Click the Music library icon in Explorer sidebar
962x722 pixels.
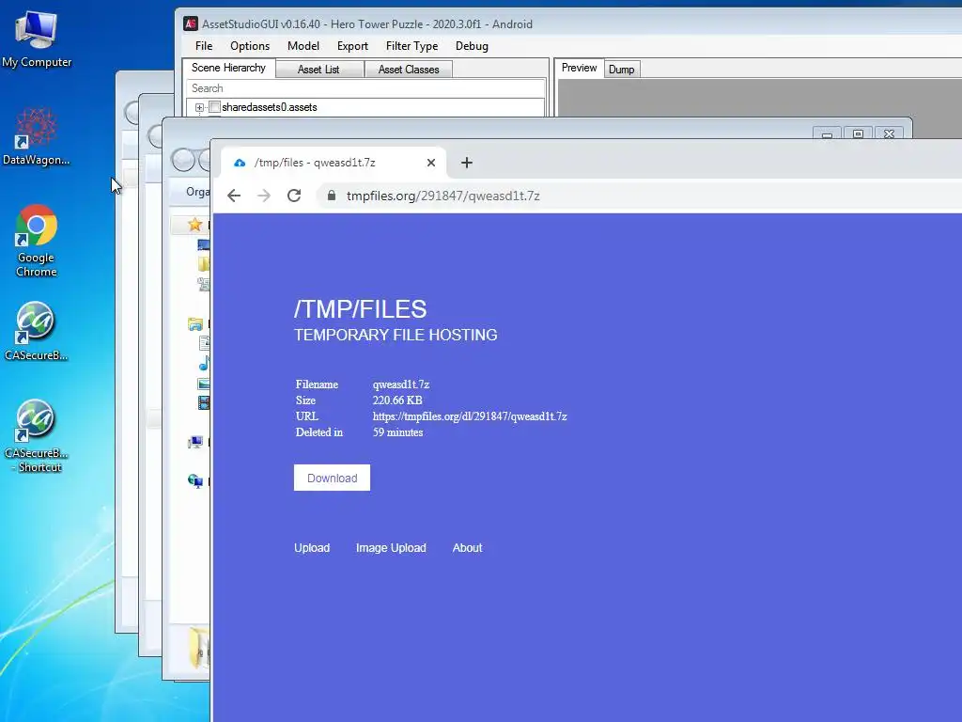coord(204,364)
